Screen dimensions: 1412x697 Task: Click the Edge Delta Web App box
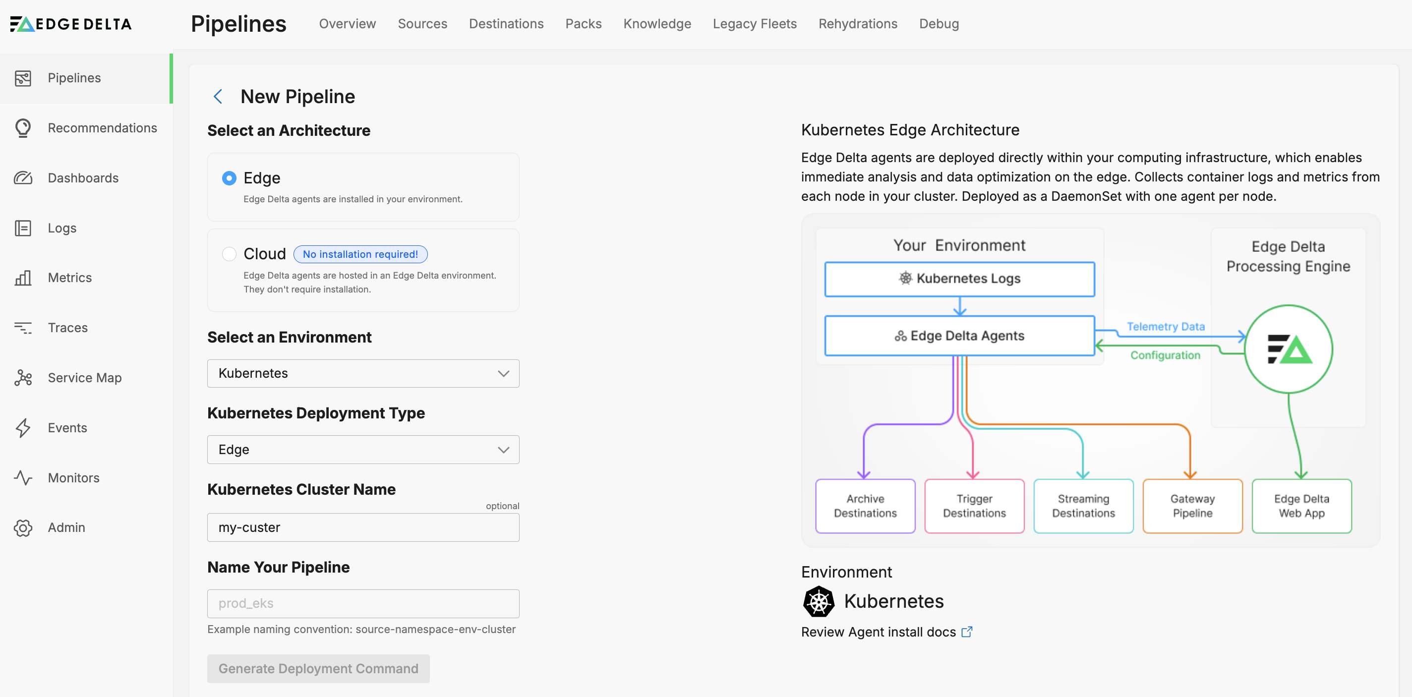[x=1301, y=506]
